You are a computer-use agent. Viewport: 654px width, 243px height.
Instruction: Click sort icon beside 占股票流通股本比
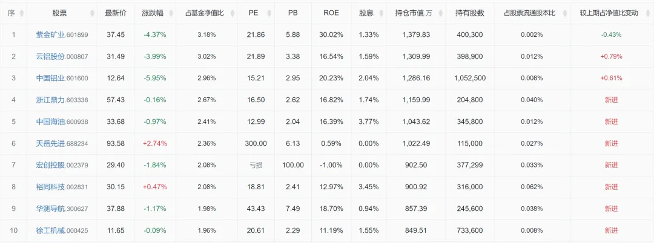point(563,13)
